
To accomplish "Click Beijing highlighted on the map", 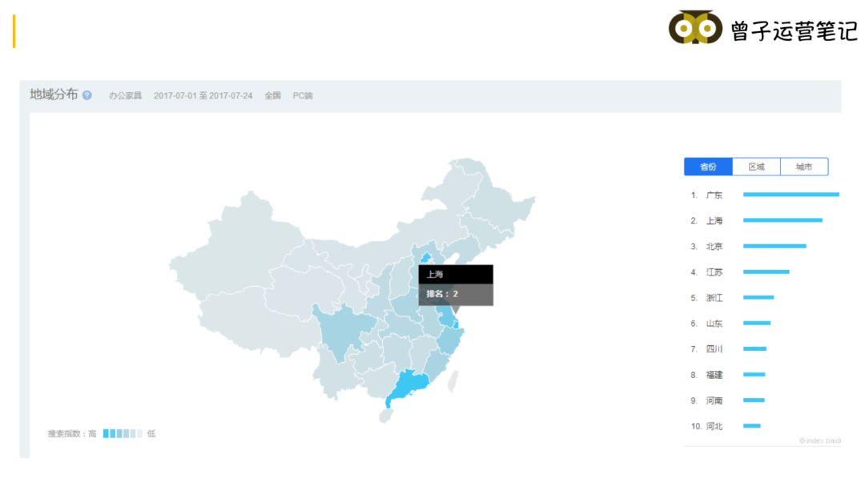I will [425, 258].
